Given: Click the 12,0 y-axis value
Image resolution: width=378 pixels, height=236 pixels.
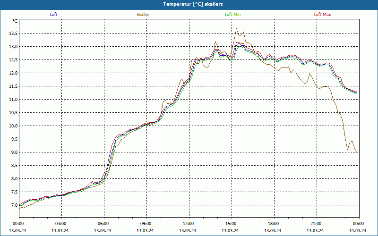Looking at the screenshot, I should pyautogui.click(x=13, y=73).
